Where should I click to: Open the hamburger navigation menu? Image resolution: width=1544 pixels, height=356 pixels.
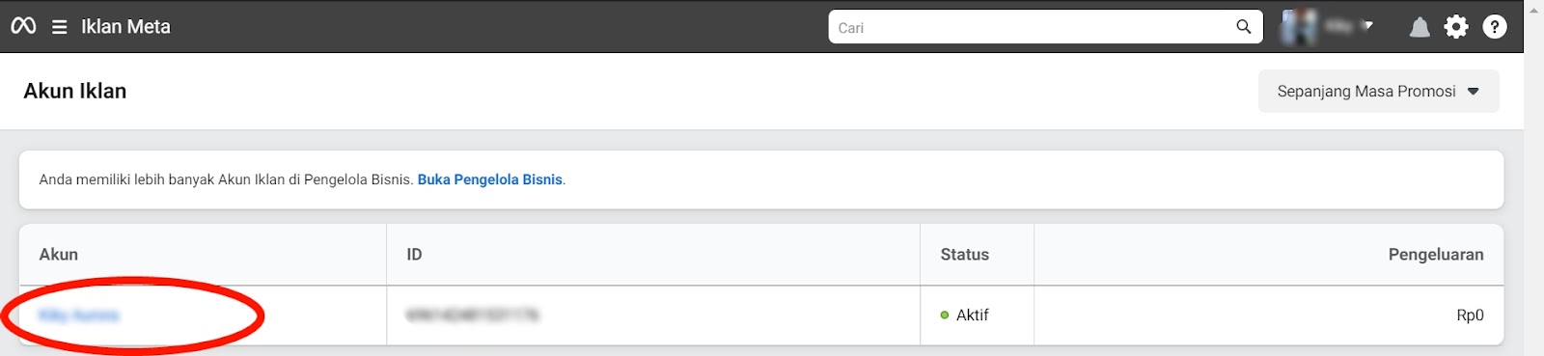coord(60,27)
